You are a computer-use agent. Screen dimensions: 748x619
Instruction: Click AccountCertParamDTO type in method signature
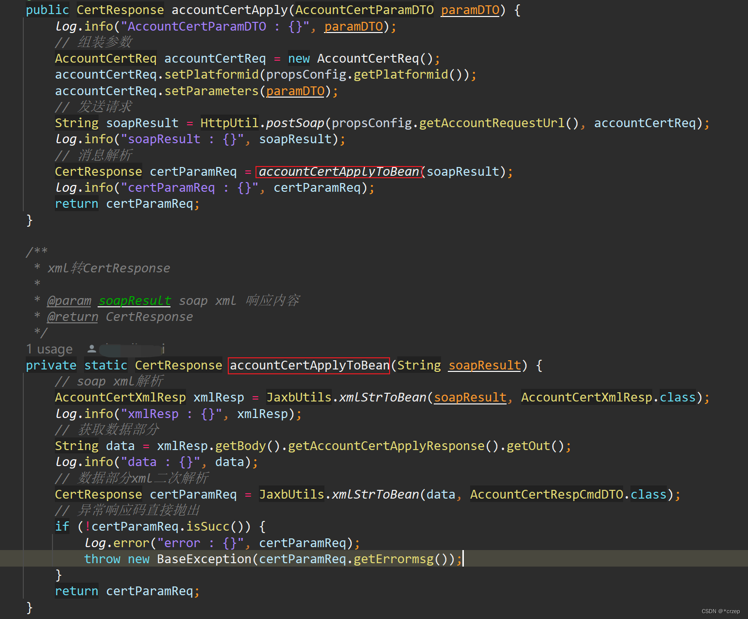point(364,10)
